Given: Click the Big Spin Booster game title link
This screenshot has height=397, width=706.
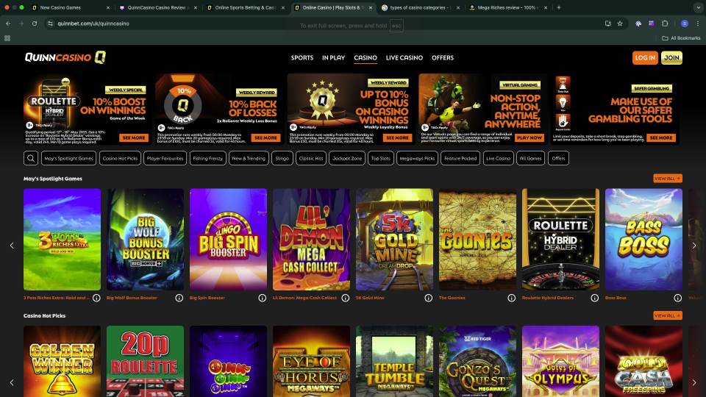Looking at the screenshot, I should click(207, 298).
